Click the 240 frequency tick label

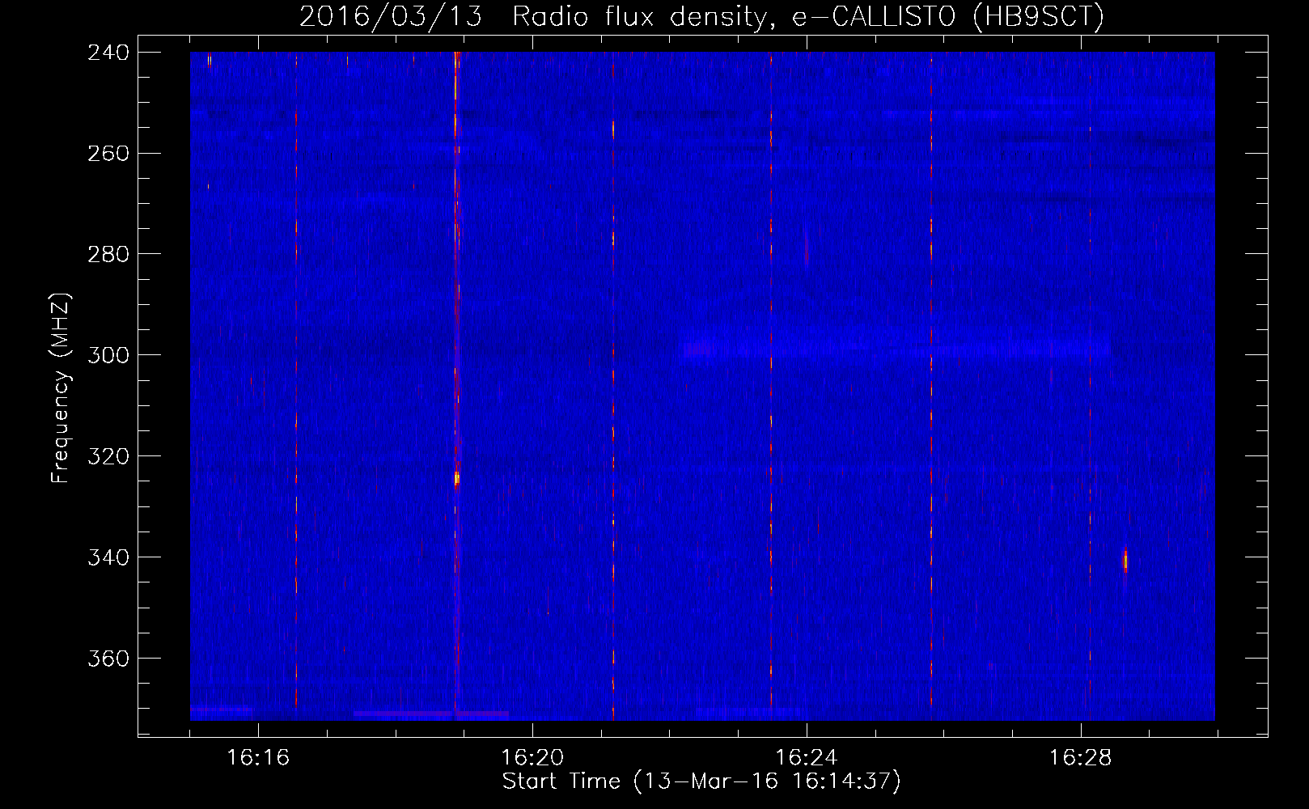coord(108,52)
